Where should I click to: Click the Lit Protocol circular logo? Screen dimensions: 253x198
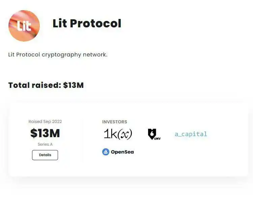[x=24, y=26]
